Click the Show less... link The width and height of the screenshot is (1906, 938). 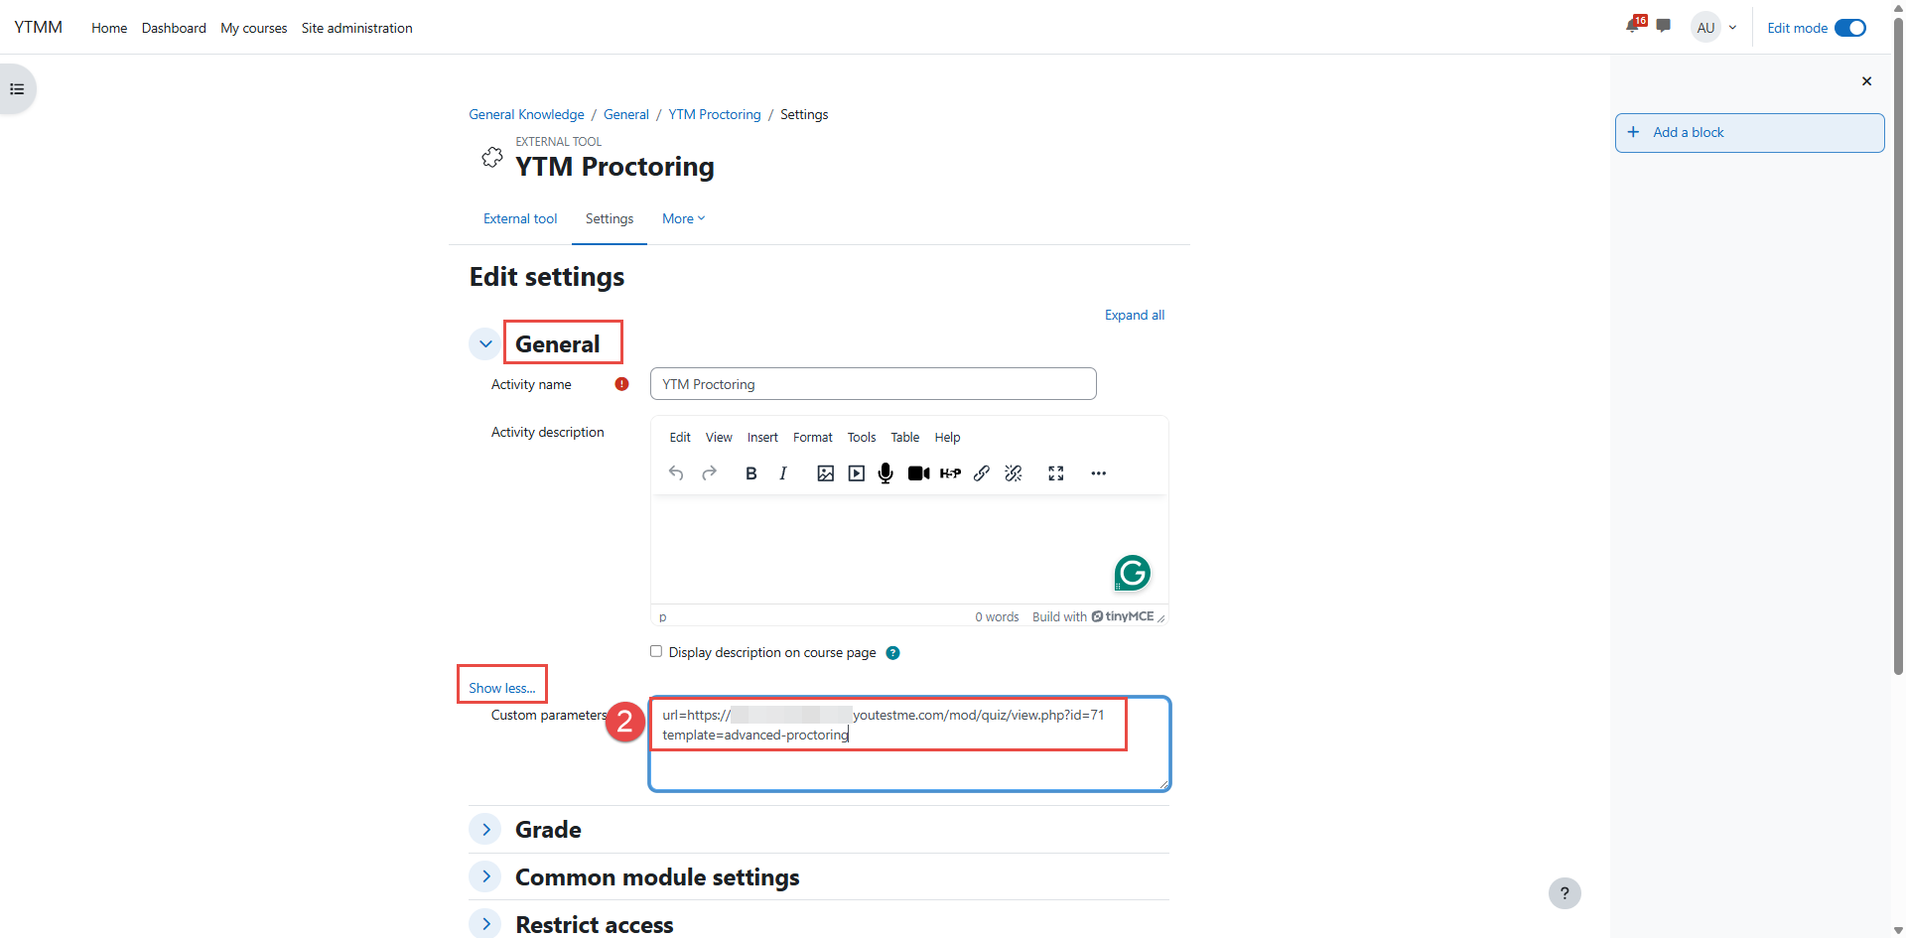tap(502, 688)
